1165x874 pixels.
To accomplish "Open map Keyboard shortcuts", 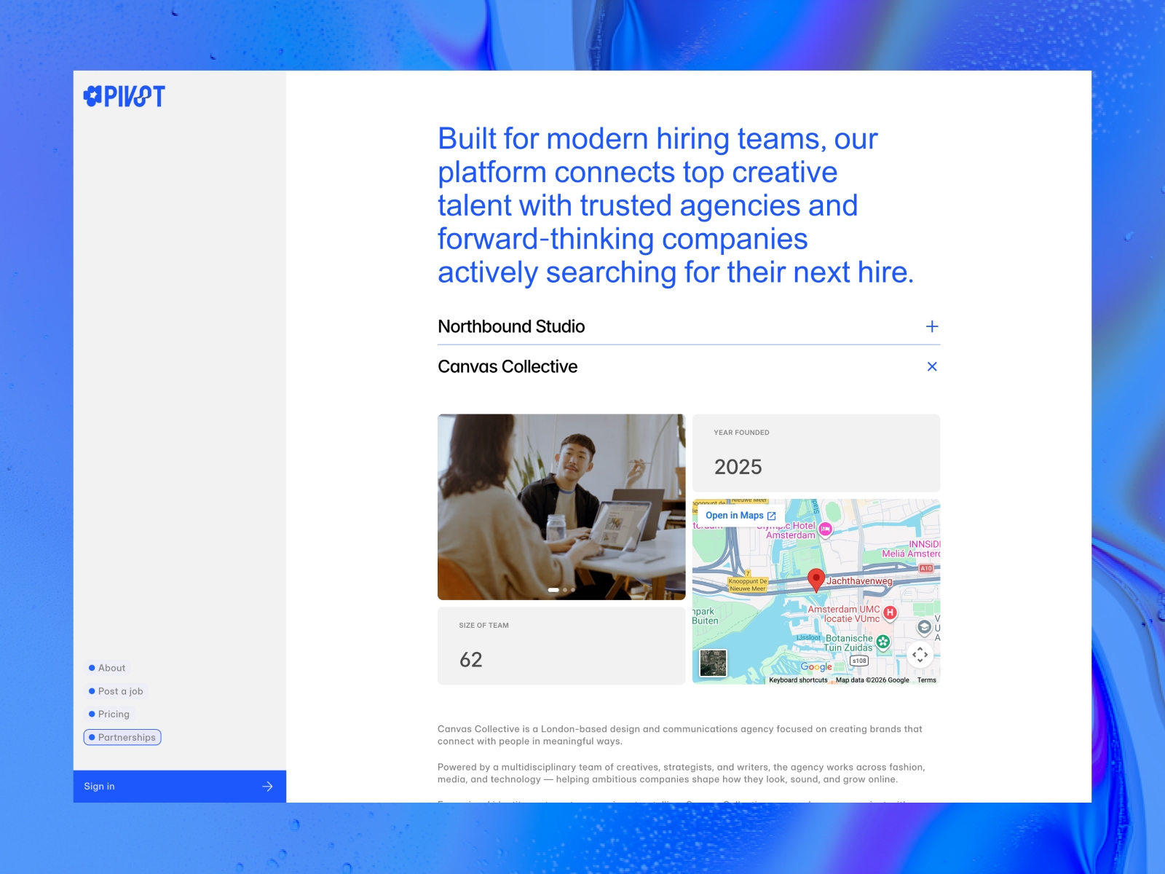I will tap(799, 680).
